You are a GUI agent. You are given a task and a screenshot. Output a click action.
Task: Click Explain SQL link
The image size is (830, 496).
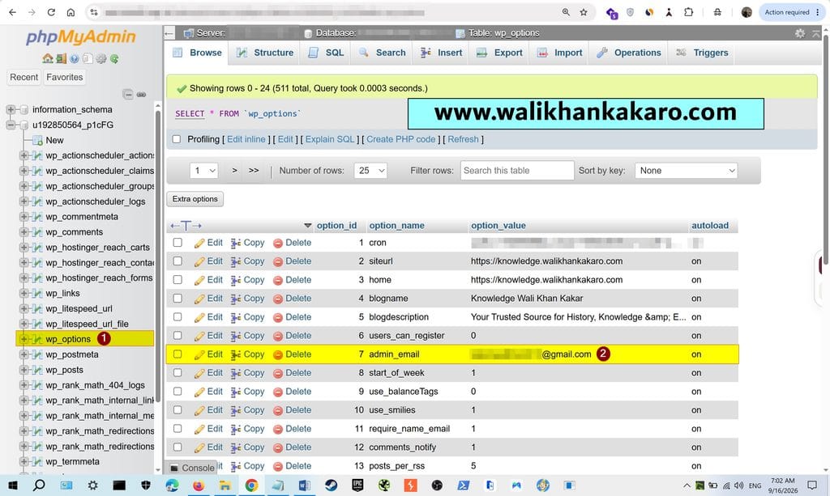tap(330, 139)
